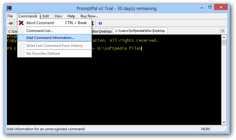This screenshot has width=236, height=140.
Task: Open the Edit menu
Action: (x=45, y=16)
